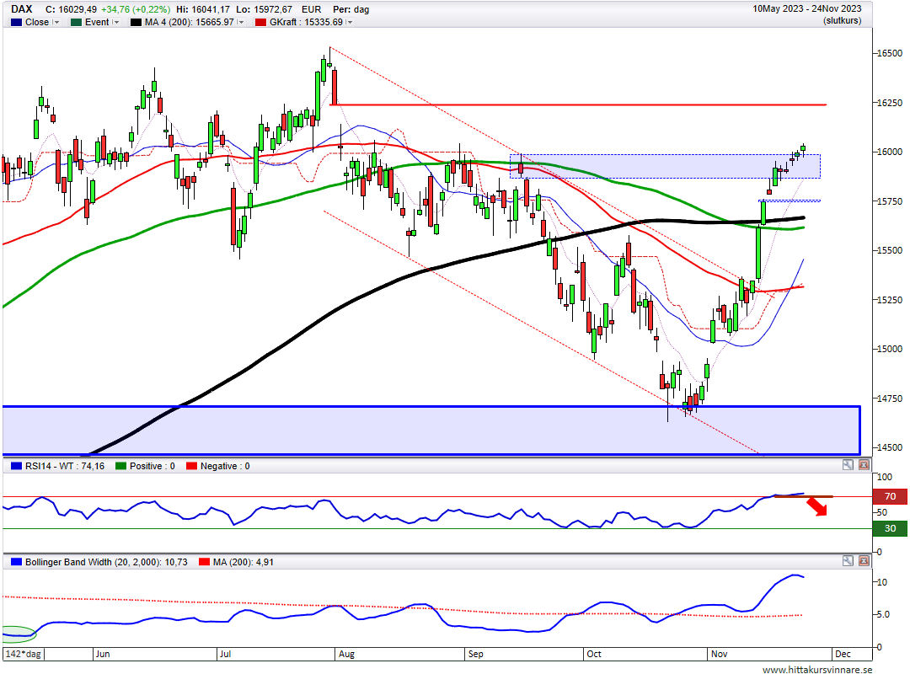Image resolution: width=910 pixels, height=674 pixels.
Task: Click the Sep month axis label
Action: pos(476,654)
